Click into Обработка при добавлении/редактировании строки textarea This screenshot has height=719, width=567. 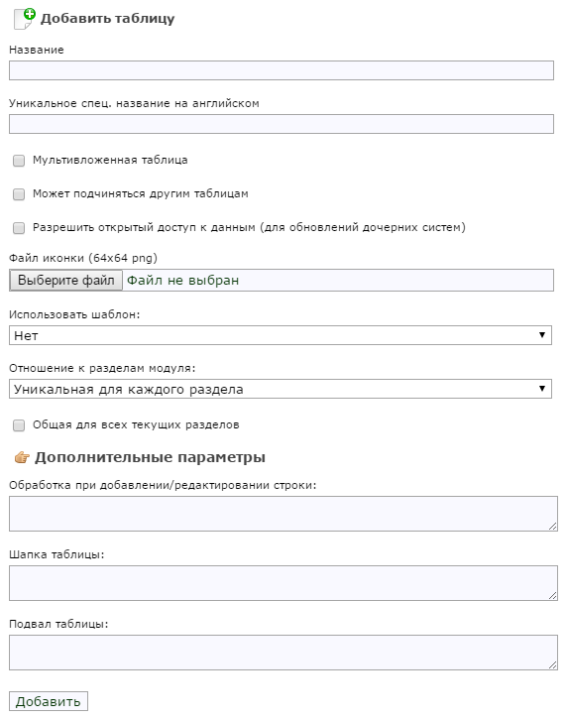[x=283, y=514]
